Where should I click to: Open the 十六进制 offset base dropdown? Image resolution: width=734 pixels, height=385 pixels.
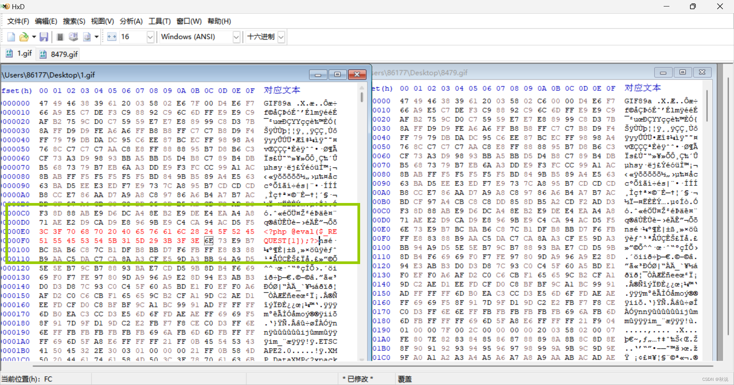coord(281,37)
